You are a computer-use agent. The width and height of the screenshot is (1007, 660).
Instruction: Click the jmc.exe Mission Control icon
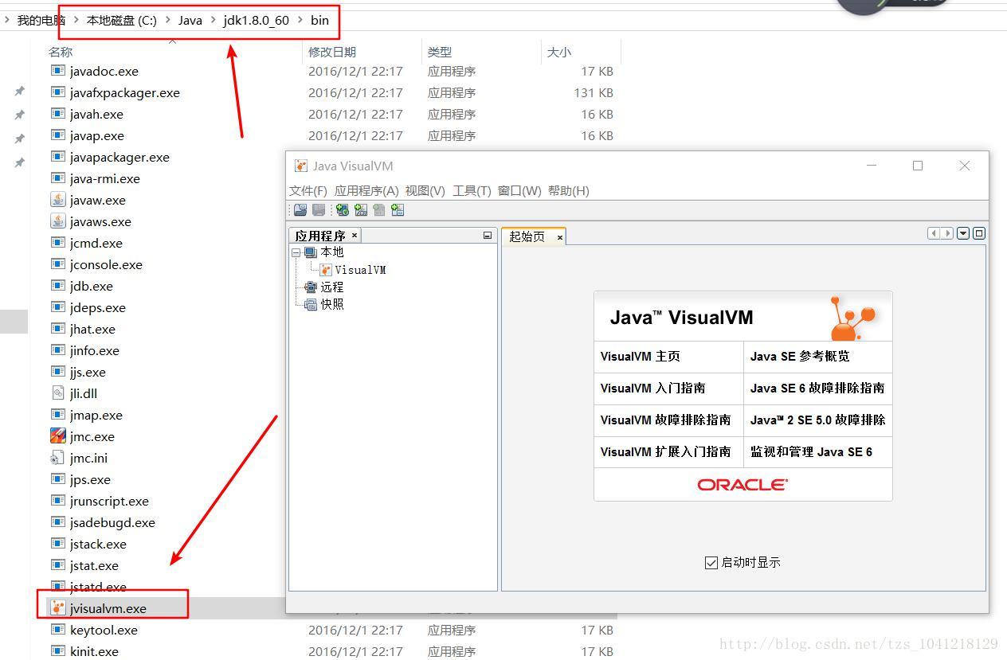tap(58, 436)
